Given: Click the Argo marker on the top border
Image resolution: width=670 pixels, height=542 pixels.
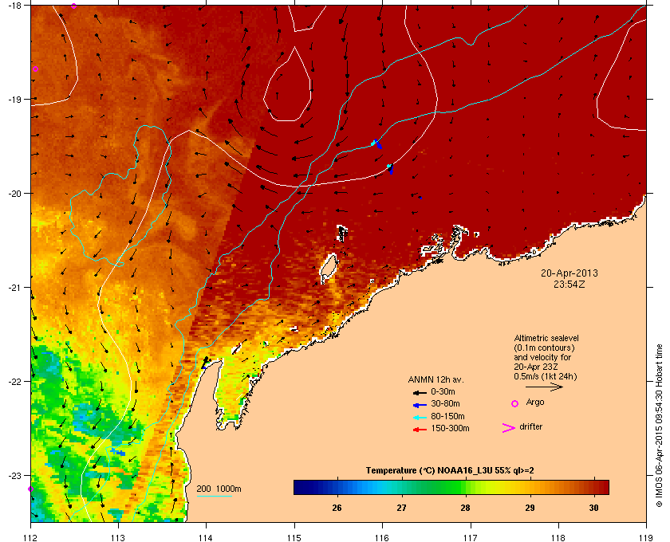Looking at the screenshot, I should click(x=73, y=6).
